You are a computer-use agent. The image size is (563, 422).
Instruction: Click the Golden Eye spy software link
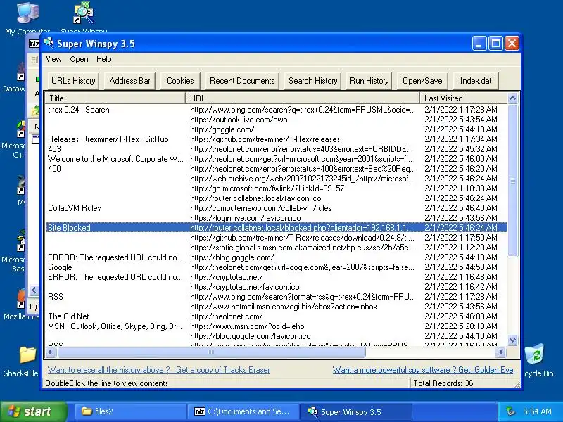(x=423, y=370)
